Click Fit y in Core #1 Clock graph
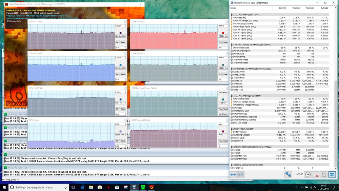 118,42
